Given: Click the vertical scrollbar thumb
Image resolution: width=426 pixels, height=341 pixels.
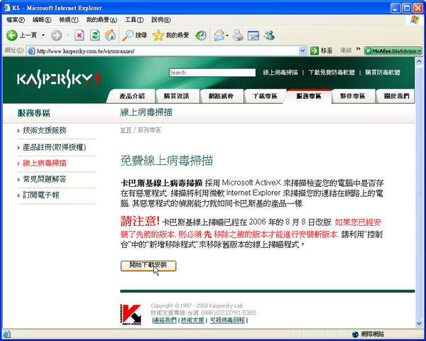Looking at the screenshot, I should [419, 192].
